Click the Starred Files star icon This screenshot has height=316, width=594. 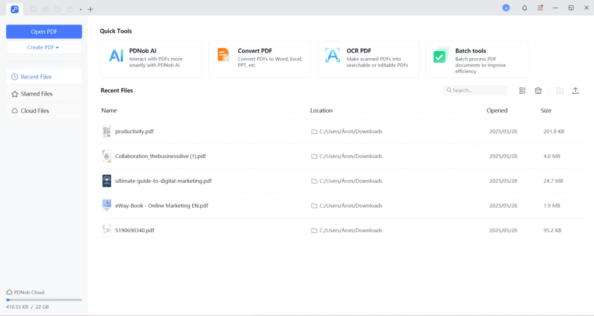click(15, 94)
